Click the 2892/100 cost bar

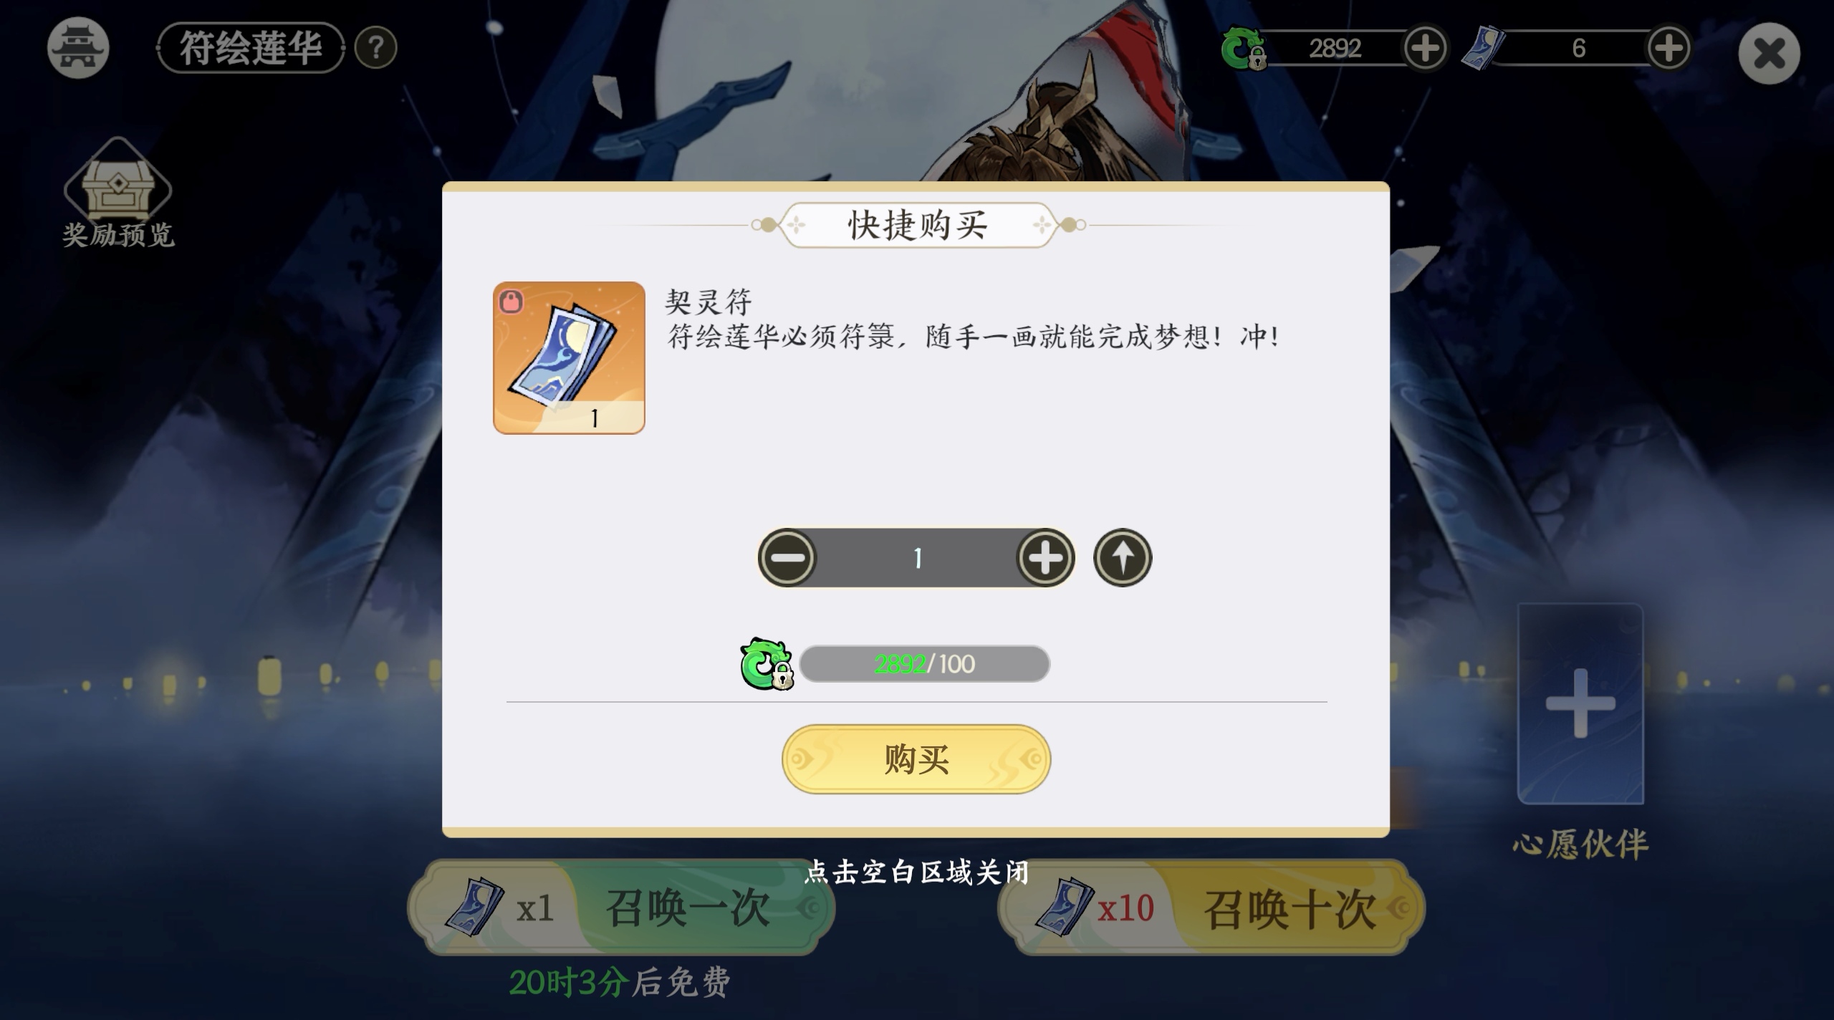925,664
